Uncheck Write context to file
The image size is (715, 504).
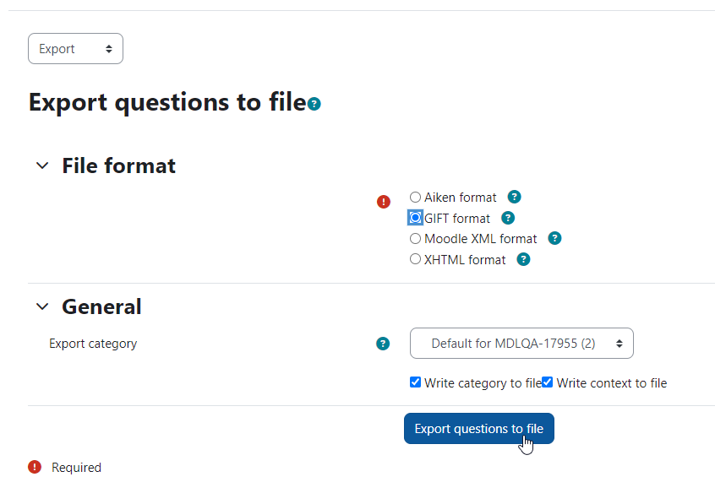point(547,382)
